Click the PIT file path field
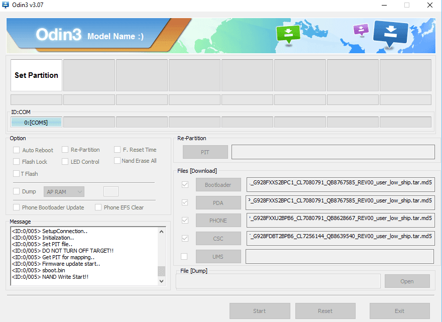The height and width of the screenshot is (322, 442). [333, 152]
